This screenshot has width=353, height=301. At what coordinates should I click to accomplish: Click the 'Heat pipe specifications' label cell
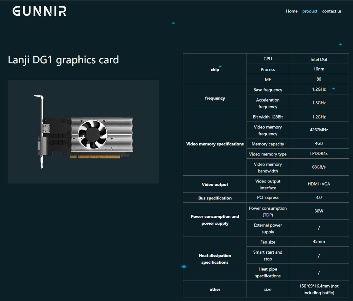(268, 272)
